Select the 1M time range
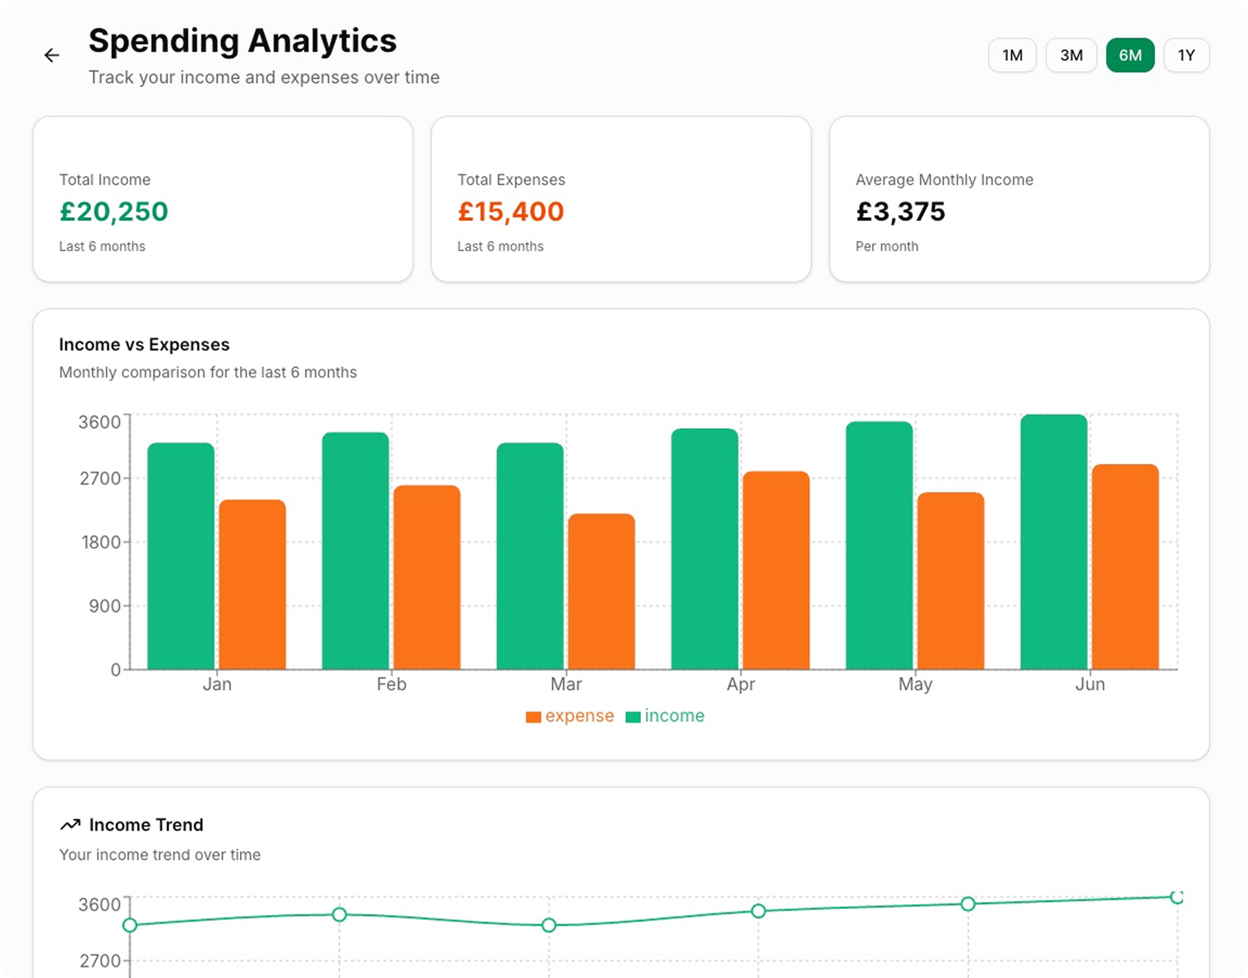This screenshot has width=1248, height=978. [x=1013, y=55]
